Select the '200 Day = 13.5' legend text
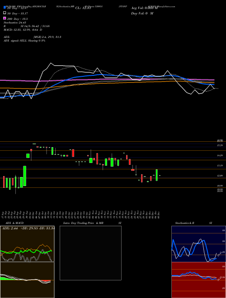The image size is (226, 298). coord(18,19)
